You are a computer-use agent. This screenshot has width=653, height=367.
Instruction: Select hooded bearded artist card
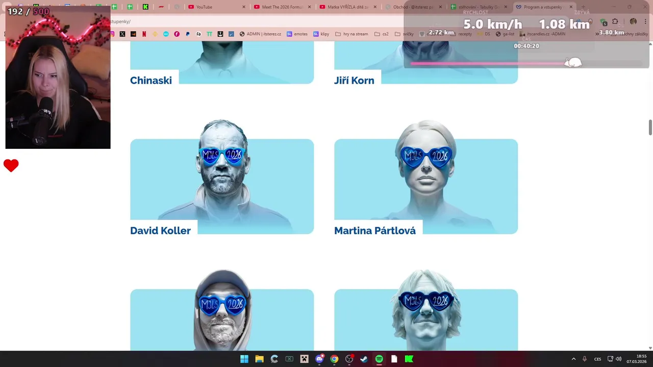click(222, 311)
